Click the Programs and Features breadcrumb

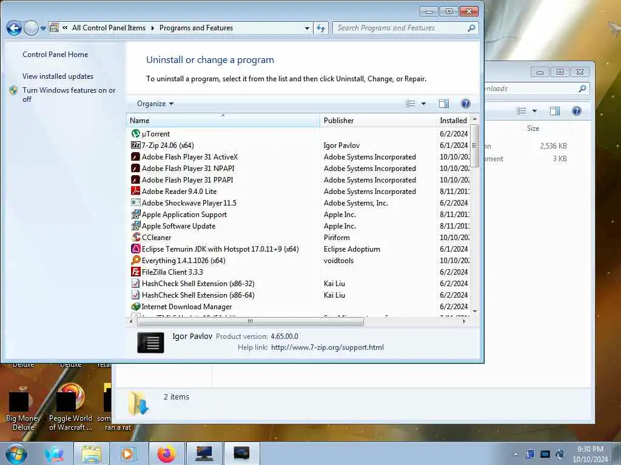click(x=196, y=28)
